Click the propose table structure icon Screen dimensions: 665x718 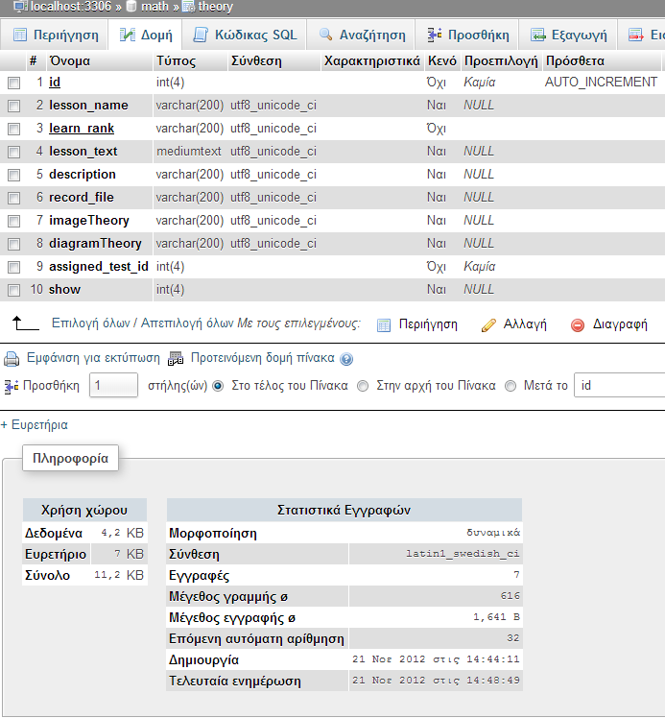176,359
